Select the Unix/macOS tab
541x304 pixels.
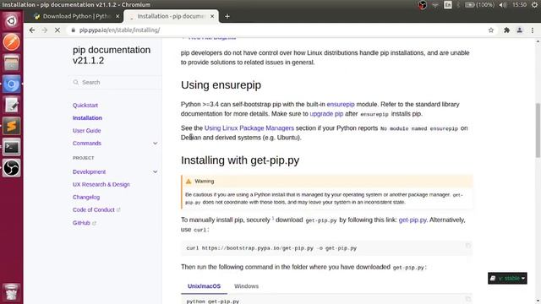[204, 286]
